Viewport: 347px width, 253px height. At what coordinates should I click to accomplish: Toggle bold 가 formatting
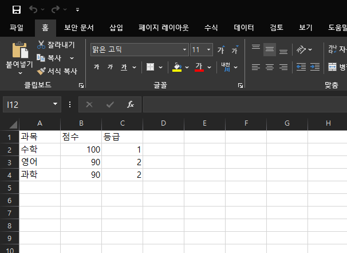[97, 67]
